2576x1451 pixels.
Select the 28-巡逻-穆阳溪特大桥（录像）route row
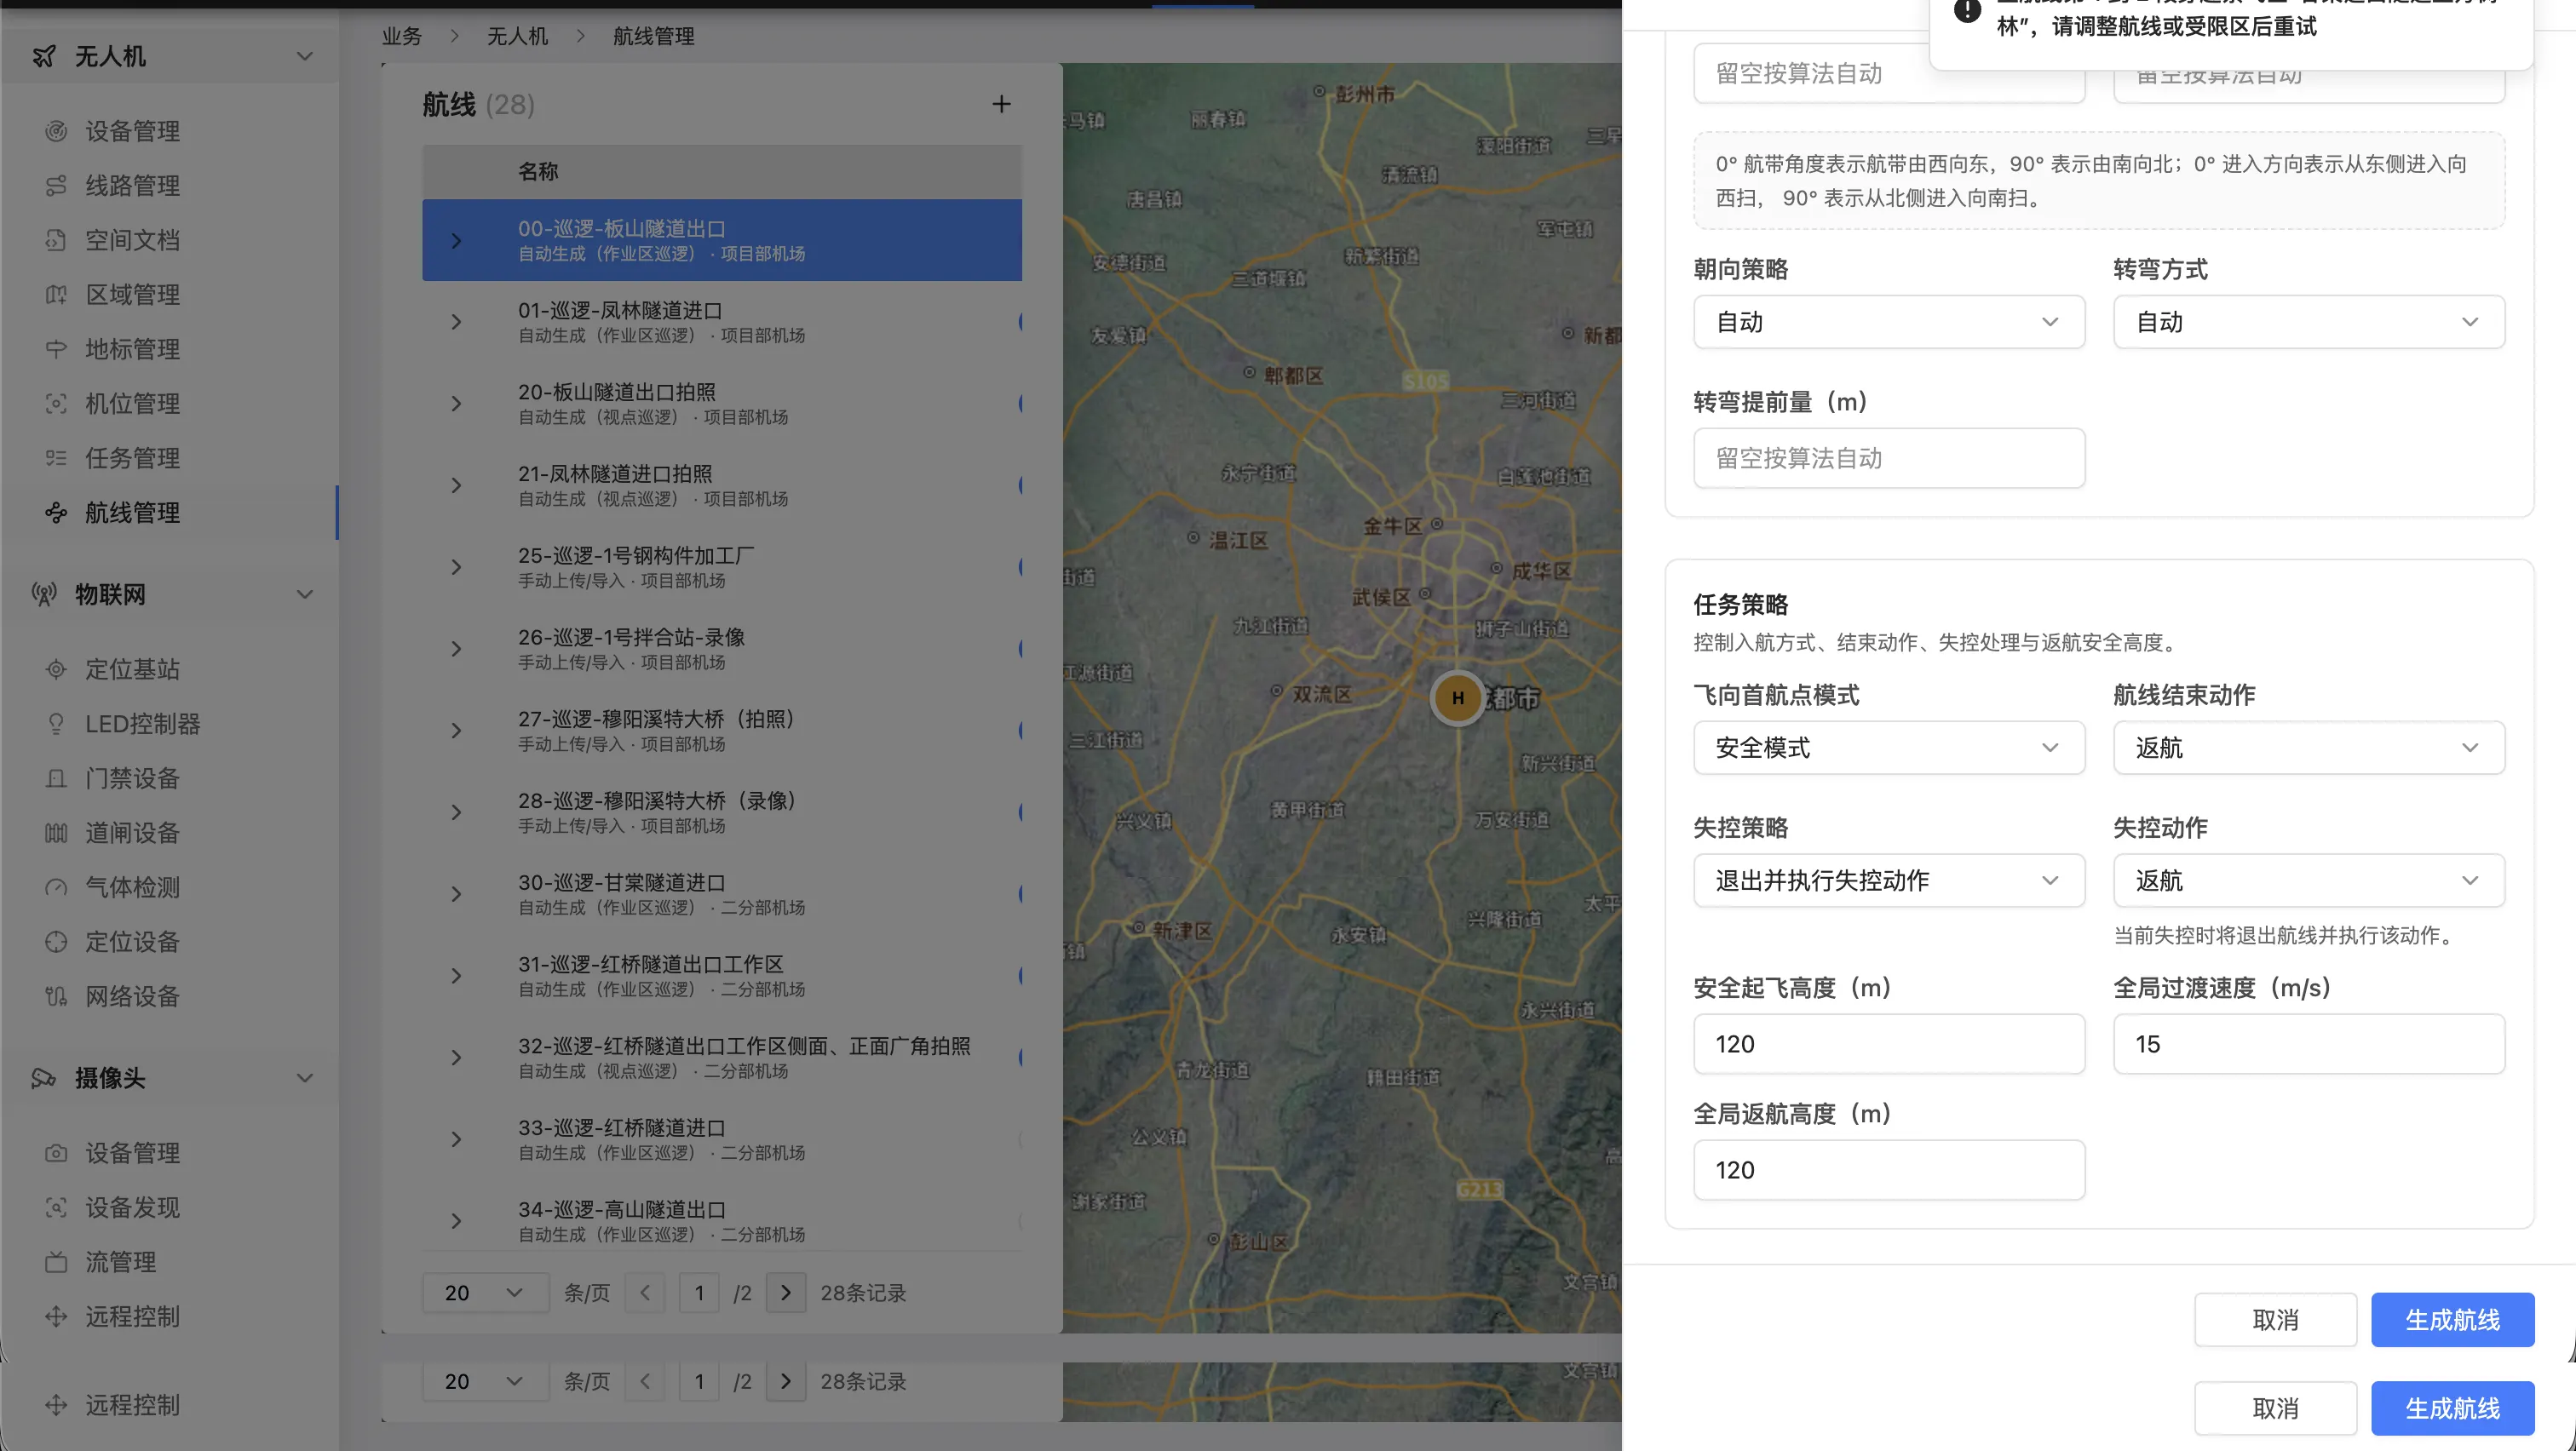[x=722, y=812]
